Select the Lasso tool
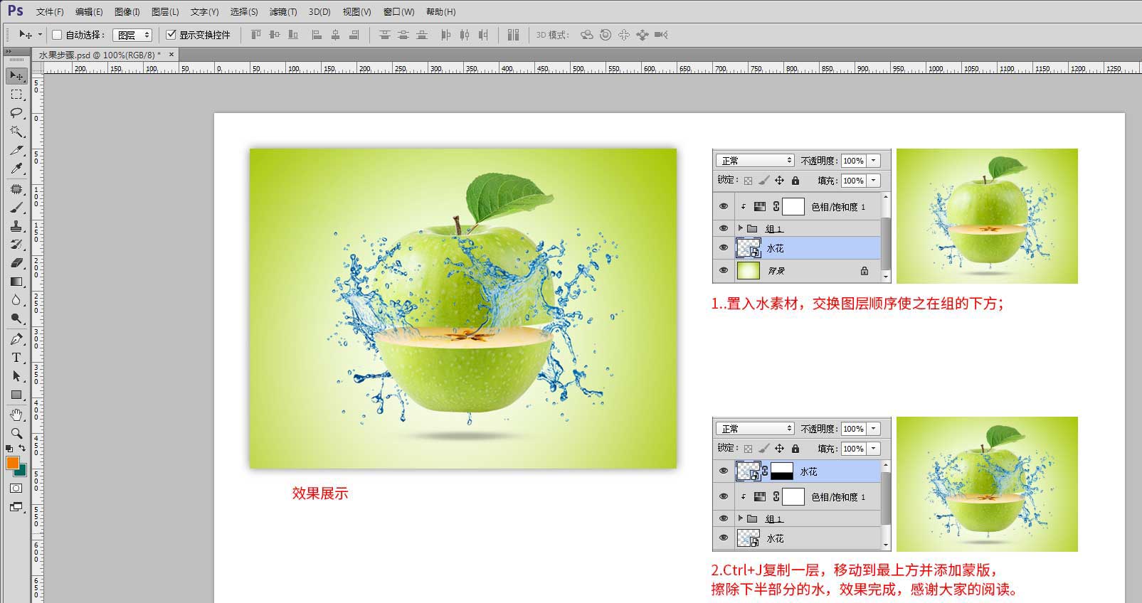Screen dimensions: 1142x603 tap(16, 112)
